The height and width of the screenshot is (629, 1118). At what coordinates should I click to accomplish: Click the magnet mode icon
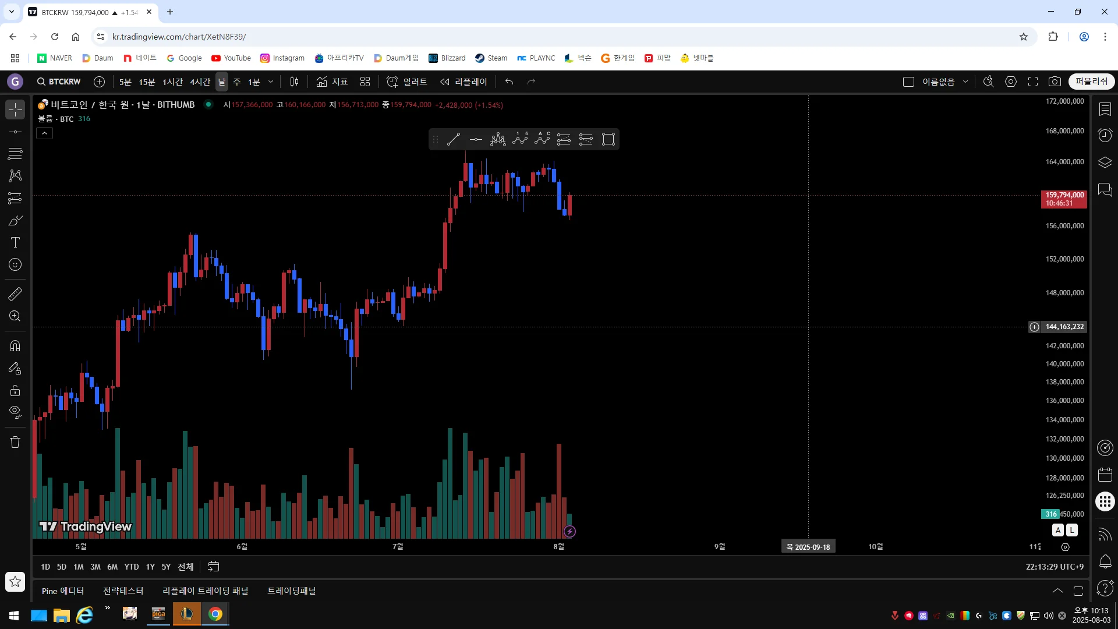click(x=15, y=346)
